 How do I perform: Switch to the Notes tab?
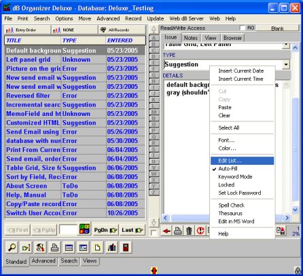pos(191,38)
